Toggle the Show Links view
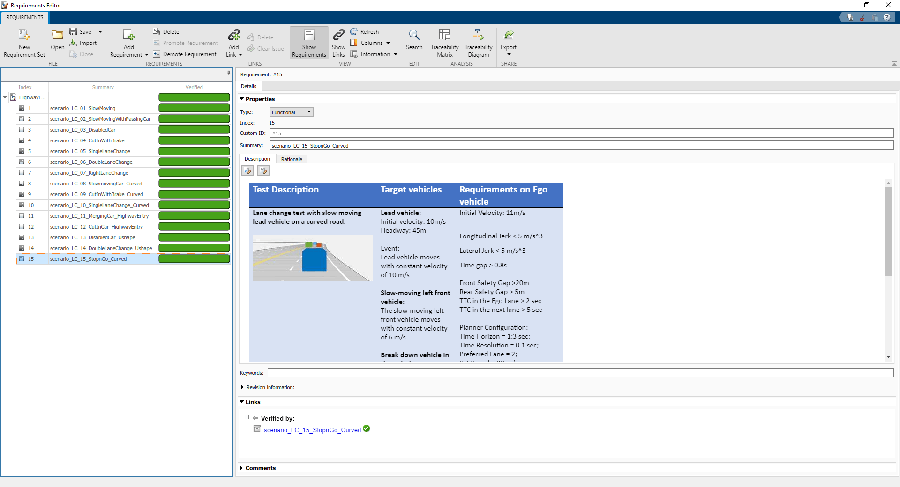The width and height of the screenshot is (900, 487). click(x=338, y=42)
